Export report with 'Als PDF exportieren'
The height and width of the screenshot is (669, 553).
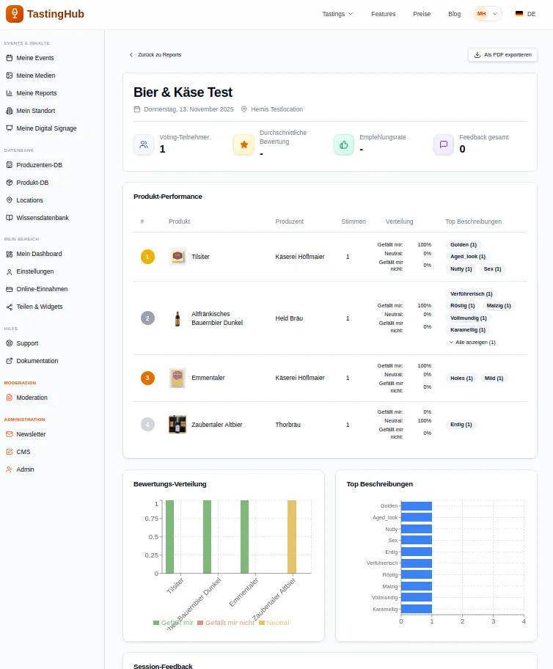point(502,55)
